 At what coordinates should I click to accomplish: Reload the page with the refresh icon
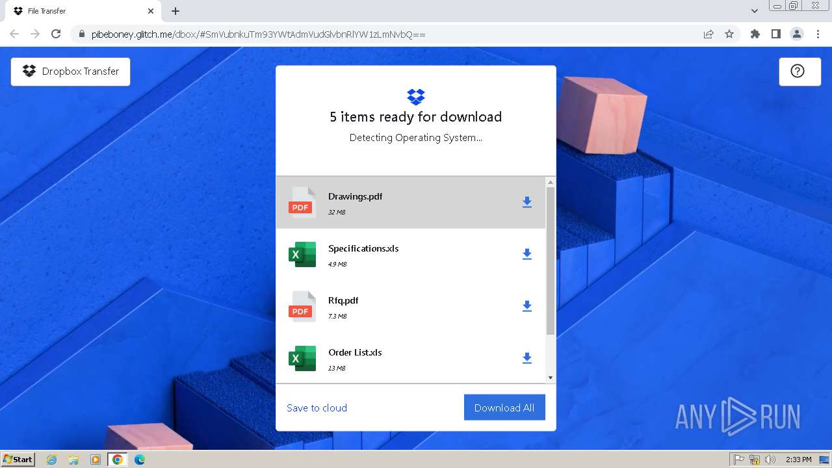pos(56,34)
